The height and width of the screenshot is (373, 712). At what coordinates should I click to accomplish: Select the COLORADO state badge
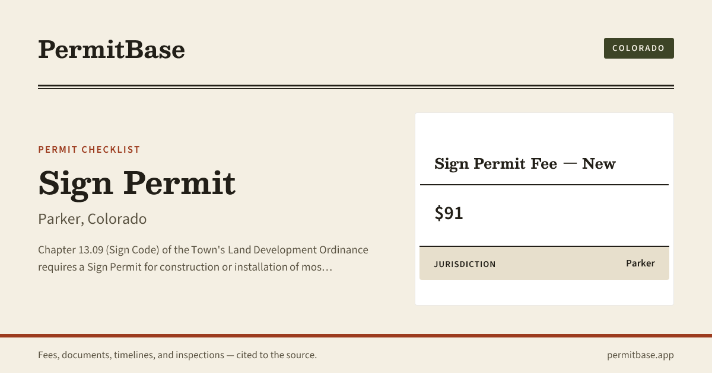point(638,49)
